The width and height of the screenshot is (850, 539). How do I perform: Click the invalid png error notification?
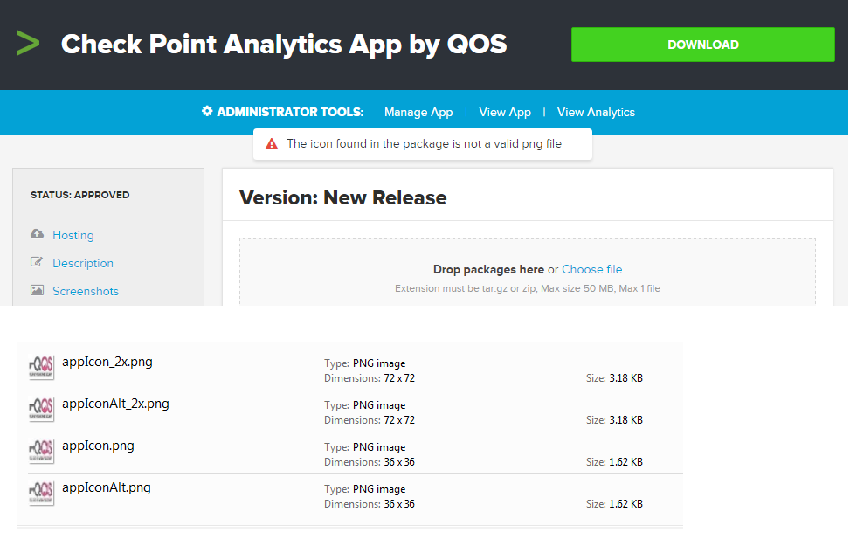424,144
